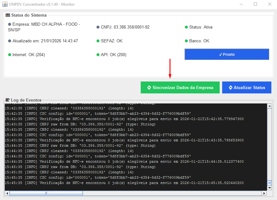This screenshot has height=200, width=277.
Task: Click the log's horizontal scroll right arrow
Action: click(264, 193)
